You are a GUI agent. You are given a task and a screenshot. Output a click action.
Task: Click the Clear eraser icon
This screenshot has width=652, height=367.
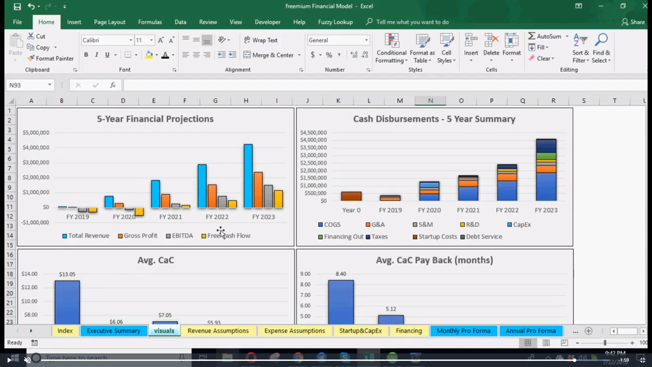532,59
